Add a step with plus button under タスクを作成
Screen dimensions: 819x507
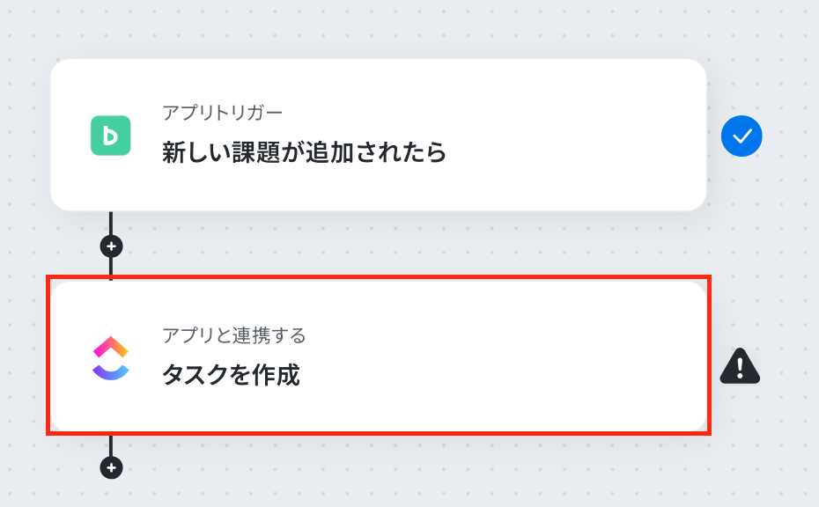click(x=111, y=467)
